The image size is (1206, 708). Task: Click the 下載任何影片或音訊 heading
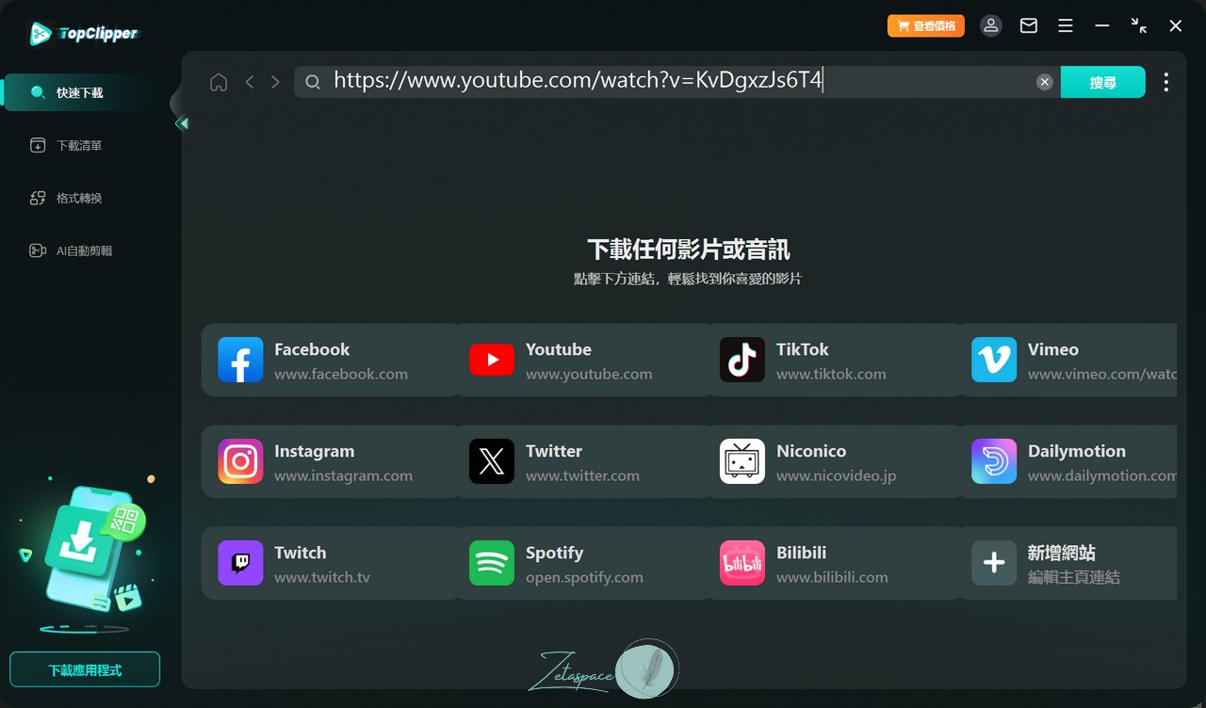pyautogui.click(x=689, y=249)
